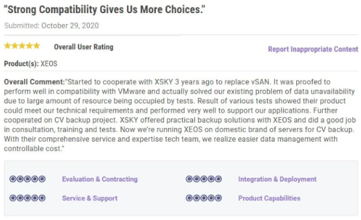The width and height of the screenshot is (361, 220).
Task: Click last rating circle for Evaluation & Contracting
Action: click(42, 179)
